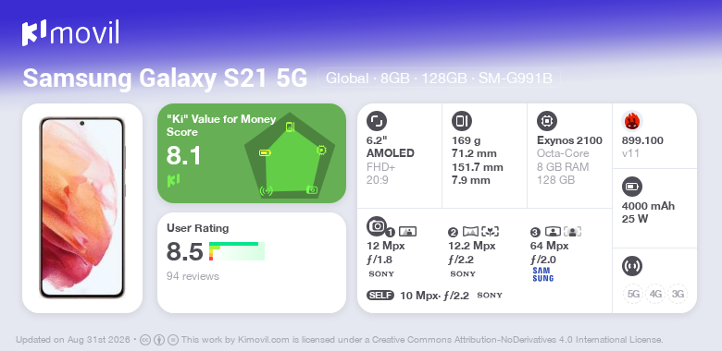Click the Samsung Galaxy S21 phone image
722x351 pixels.
point(82,208)
